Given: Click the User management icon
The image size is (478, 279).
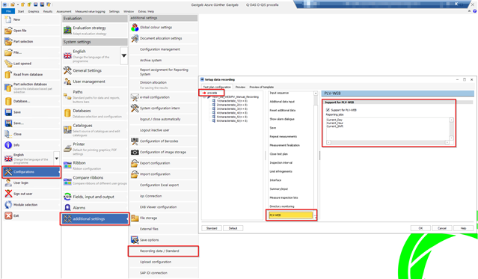Looking at the screenshot, I should tap(67, 82).
